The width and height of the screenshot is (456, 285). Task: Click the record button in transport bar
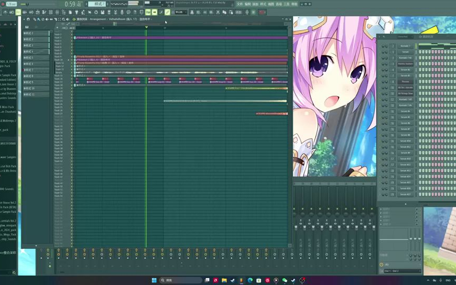point(3,4)
